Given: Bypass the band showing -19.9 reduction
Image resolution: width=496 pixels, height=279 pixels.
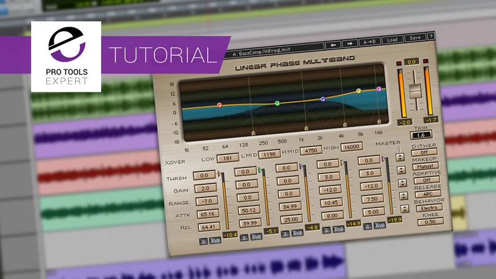Looking at the screenshot, I should [x=380, y=225].
